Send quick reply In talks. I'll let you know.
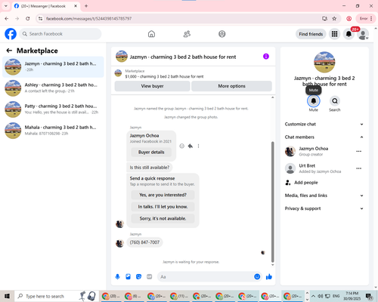 click(163, 207)
